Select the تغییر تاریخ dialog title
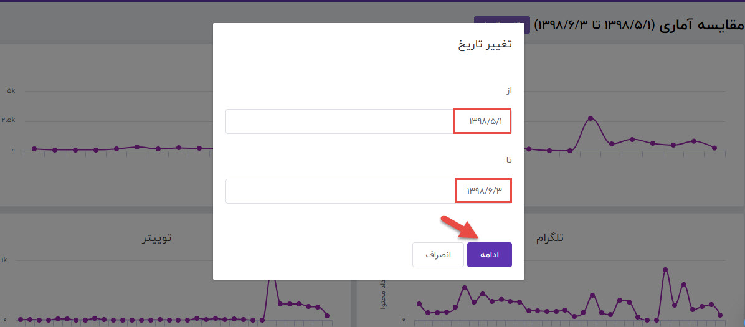Viewport: 745px width, 327px height. coord(485,45)
